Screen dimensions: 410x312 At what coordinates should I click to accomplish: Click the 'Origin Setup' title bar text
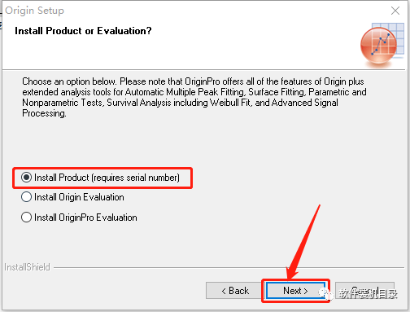pyautogui.click(x=34, y=11)
